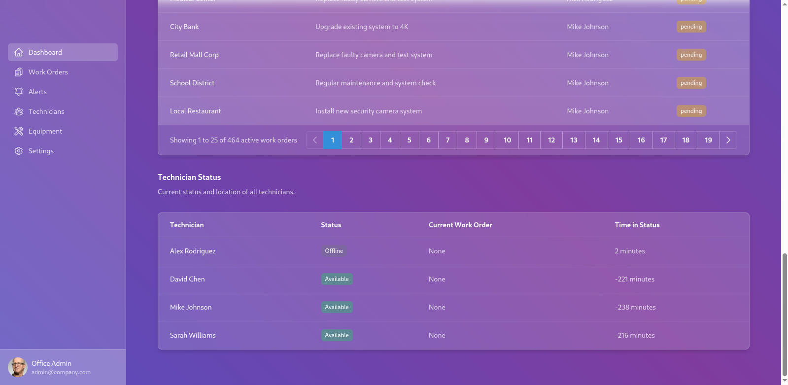This screenshot has width=788, height=385.
Task: Click City Bank customer name
Action: (x=184, y=27)
